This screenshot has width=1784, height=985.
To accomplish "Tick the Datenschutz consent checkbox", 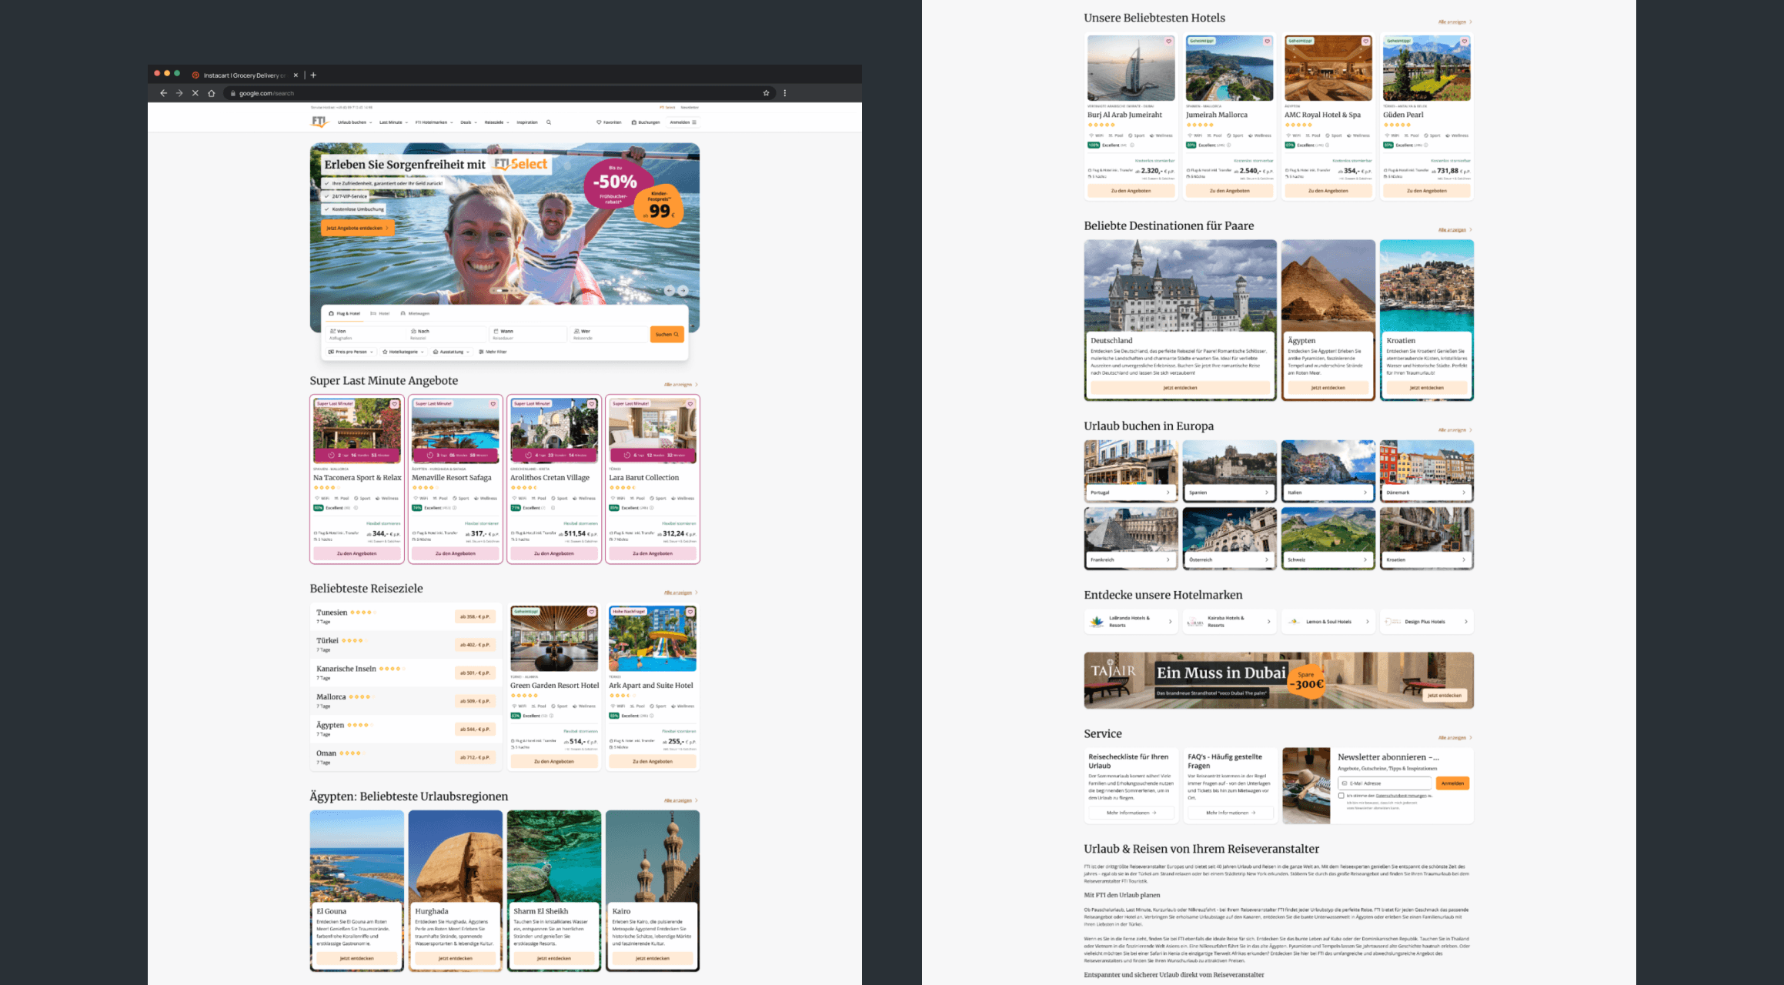I will pyautogui.click(x=1341, y=796).
